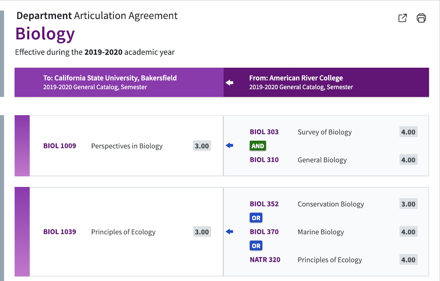Click the Biology page title
Image resolution: width=440 pixels, height=281 pixels.
point(45,34)
